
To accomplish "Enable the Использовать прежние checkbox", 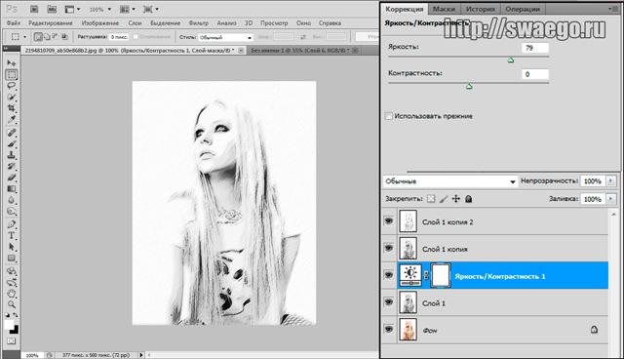I will pyautogui.click(x=389, y=116).
